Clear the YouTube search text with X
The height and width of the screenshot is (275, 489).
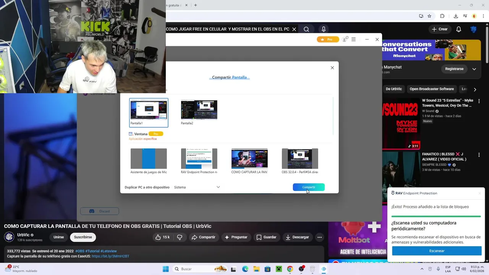click(294, 29)
